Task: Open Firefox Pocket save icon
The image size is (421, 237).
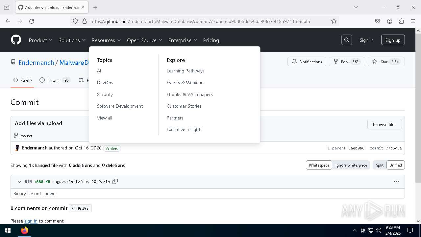Action: coord(378,21)
